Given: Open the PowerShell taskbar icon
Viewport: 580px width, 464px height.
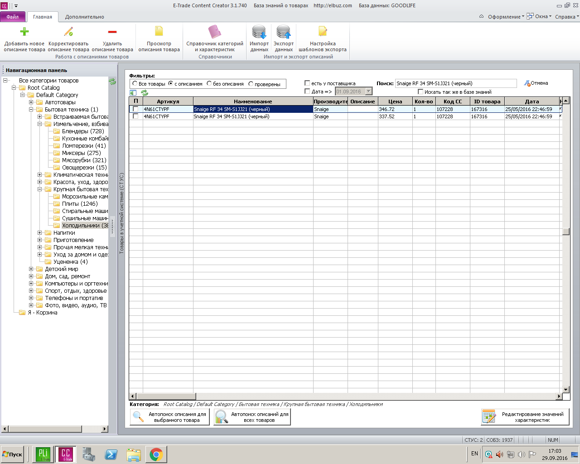Looking at the screenshot, I should pyautogui.click(x=111, y=454).
